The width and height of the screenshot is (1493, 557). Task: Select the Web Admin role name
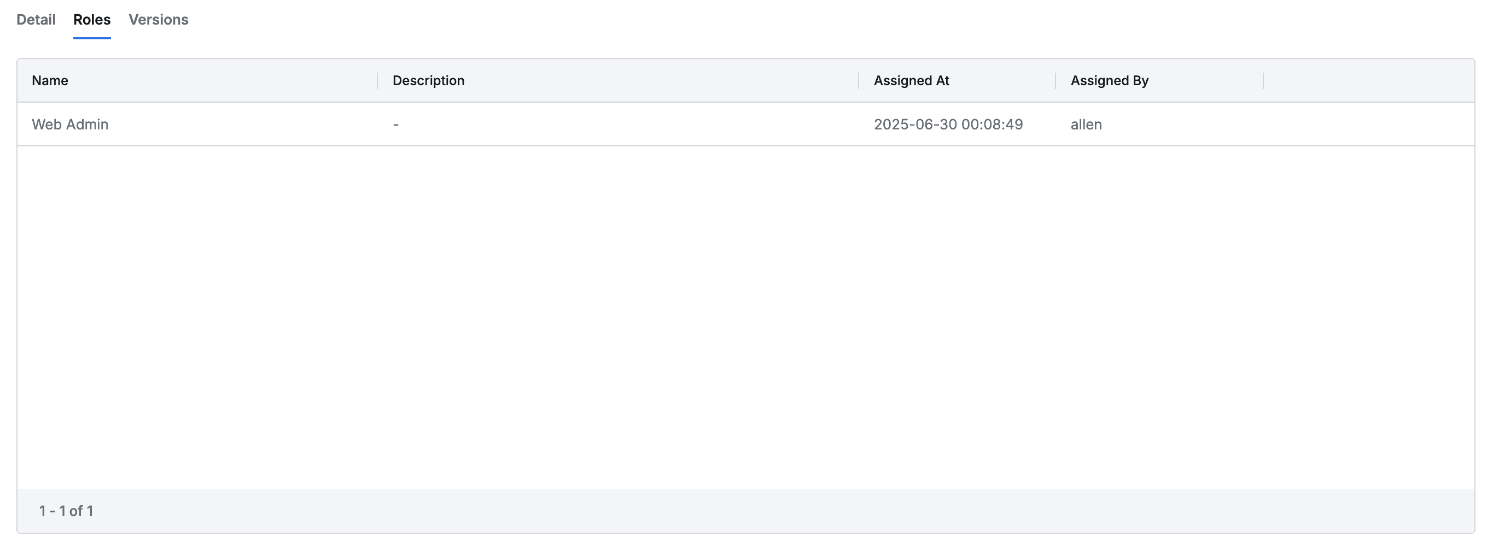point(70,125)
